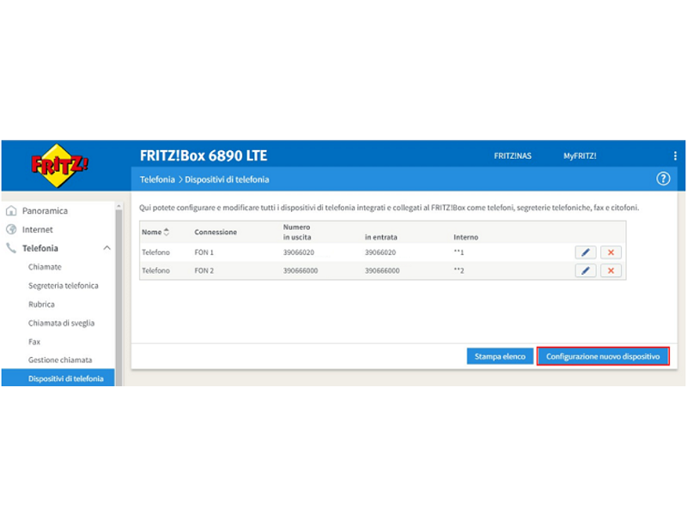Click sidebar scrollbar up arrow
Screen dimensions: 687x515
[x=119, y=205]
